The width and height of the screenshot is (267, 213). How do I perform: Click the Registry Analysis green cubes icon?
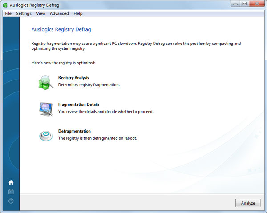click(x=46, y=83)
